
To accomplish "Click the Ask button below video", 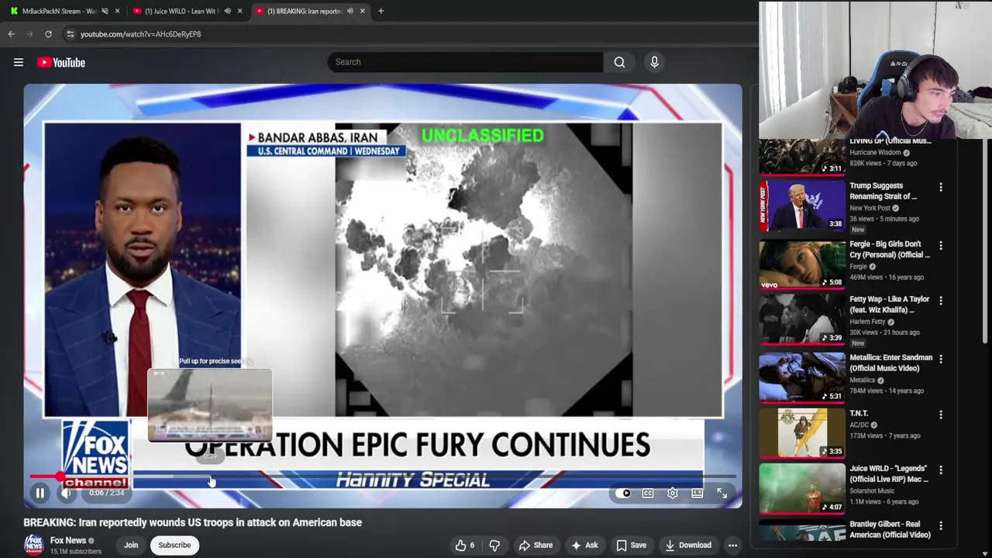I will pos(584,545).
